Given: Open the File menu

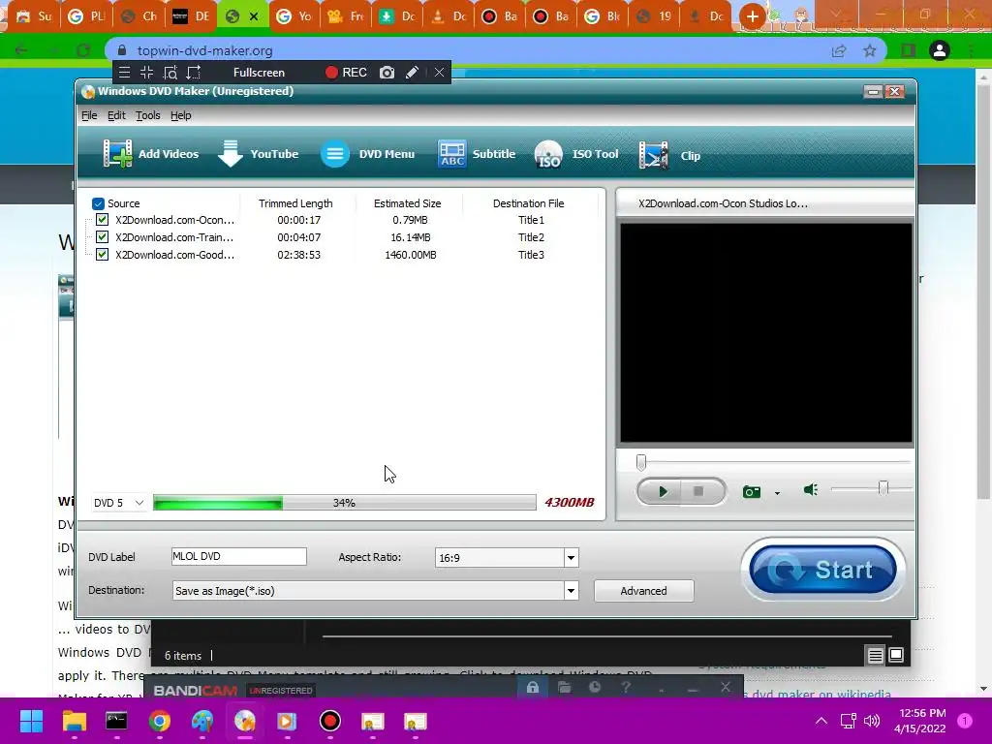Looking at the screenshot, I should click(x=89, y=115).
